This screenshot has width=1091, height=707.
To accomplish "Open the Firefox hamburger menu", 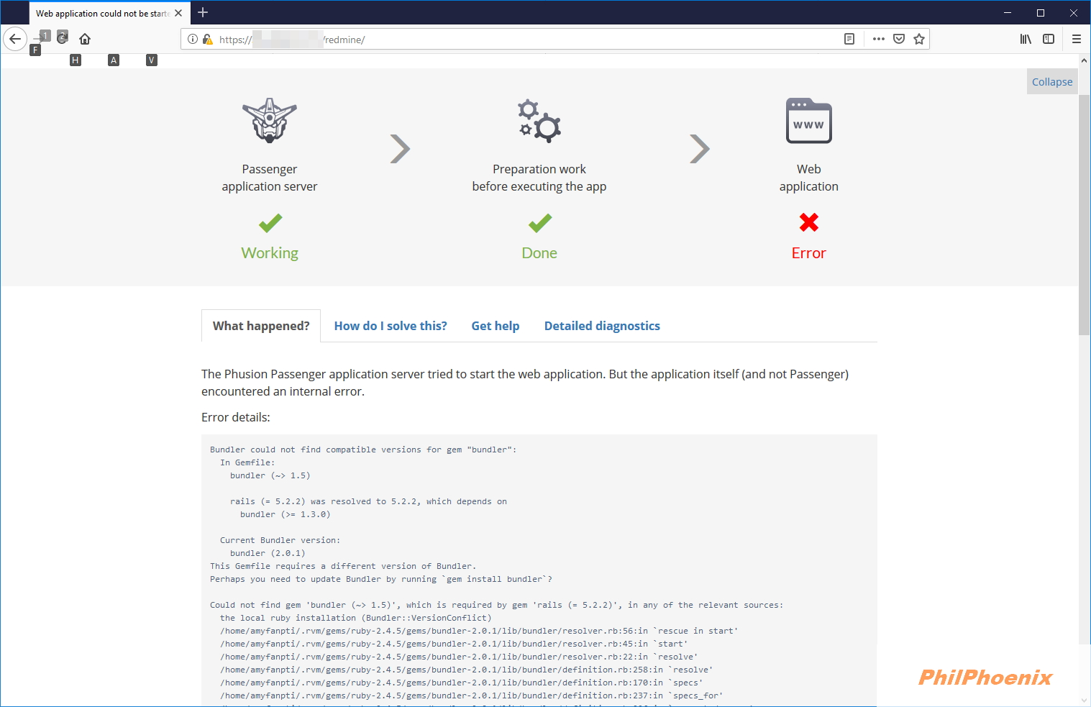I will point(1077,39).
